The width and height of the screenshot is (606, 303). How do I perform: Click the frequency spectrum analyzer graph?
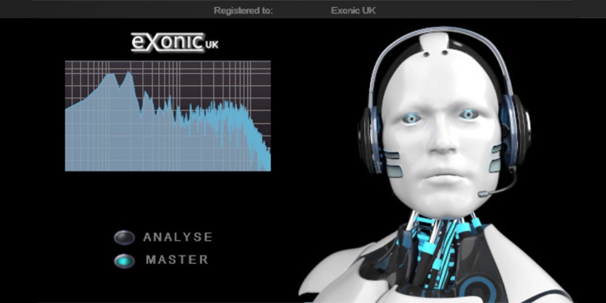click(x=168, y=116)
